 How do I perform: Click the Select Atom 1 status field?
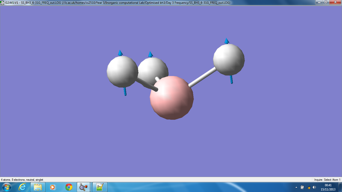332,180
